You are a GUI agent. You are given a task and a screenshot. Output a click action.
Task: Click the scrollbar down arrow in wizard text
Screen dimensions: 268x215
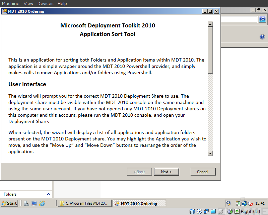tap(210, 153)
